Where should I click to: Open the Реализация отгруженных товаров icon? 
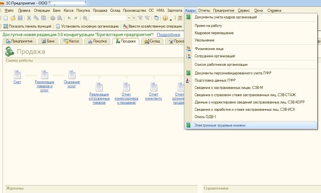point(99,87)
